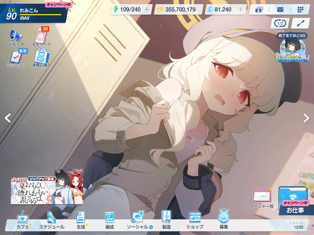Open the friends chat icon in top bar
This screenshot has width=314, height=235.
click(x=259, y=9)
